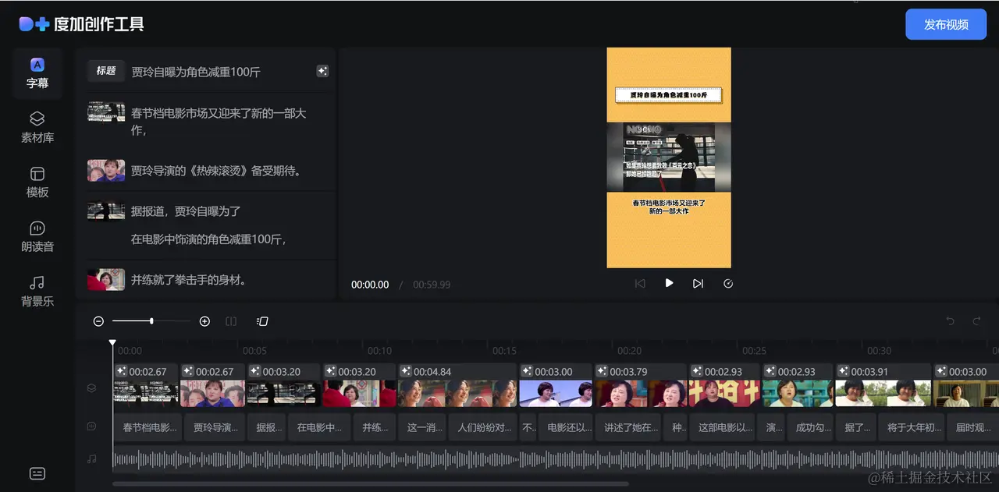999x492 pixels.
Task: Open the 模板 templates panel
Action: (37, 182)
